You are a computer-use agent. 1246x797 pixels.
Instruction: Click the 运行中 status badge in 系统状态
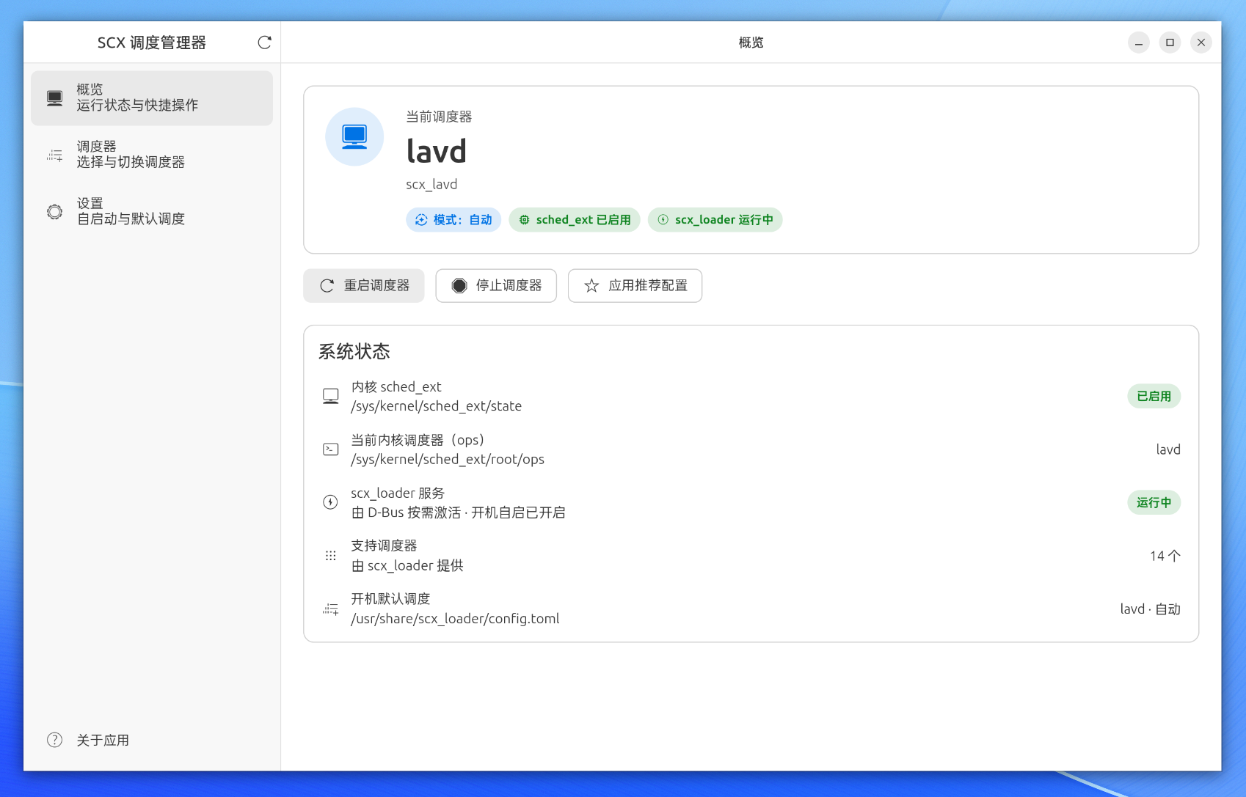coord(1154,502)
